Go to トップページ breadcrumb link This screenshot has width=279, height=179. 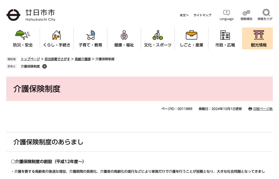(x=30, y=59)
